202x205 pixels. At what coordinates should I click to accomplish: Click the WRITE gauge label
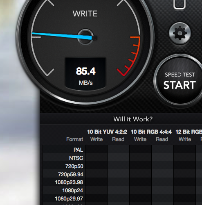[x=85, y=14]
